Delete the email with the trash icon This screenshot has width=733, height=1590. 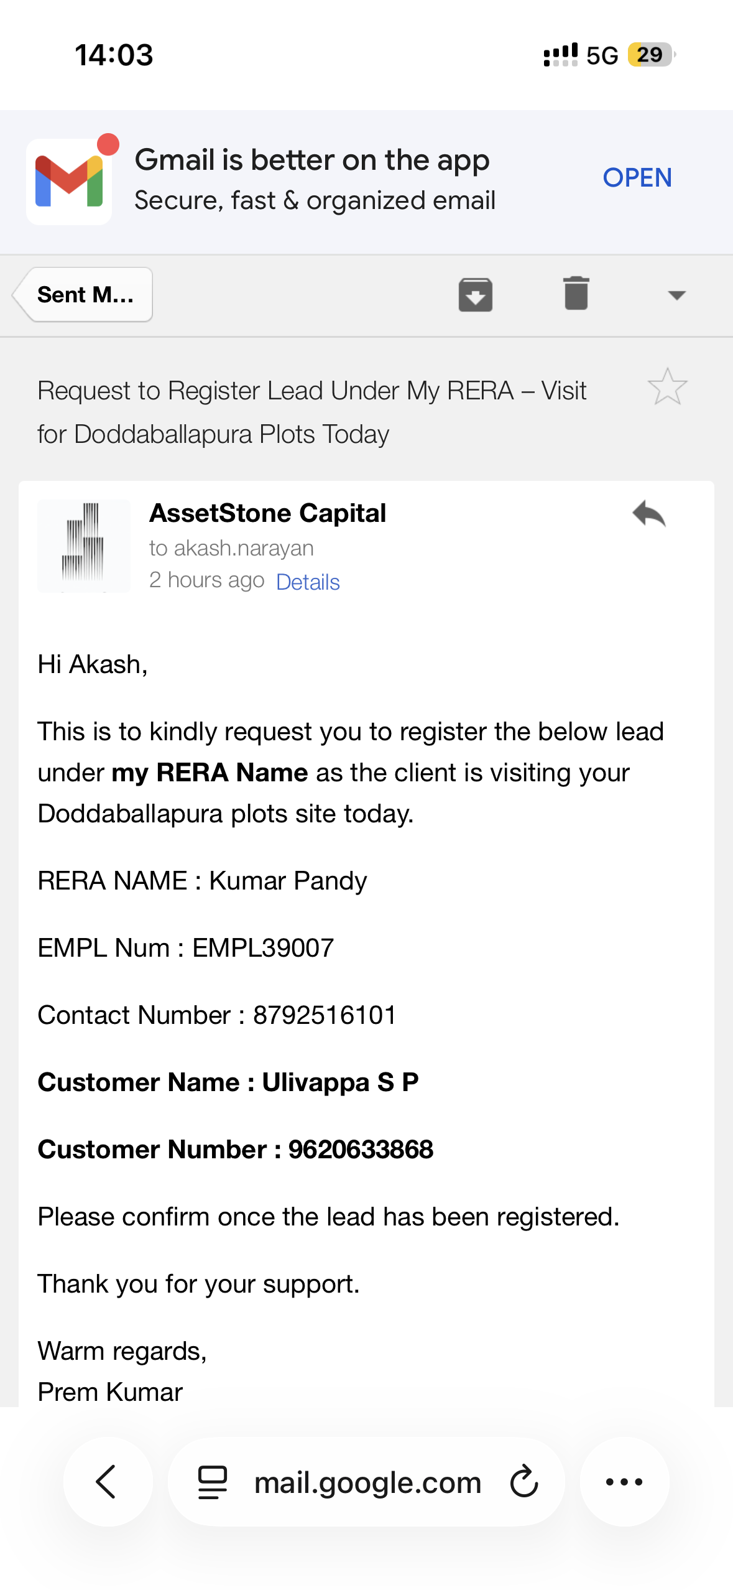[576, 293]
